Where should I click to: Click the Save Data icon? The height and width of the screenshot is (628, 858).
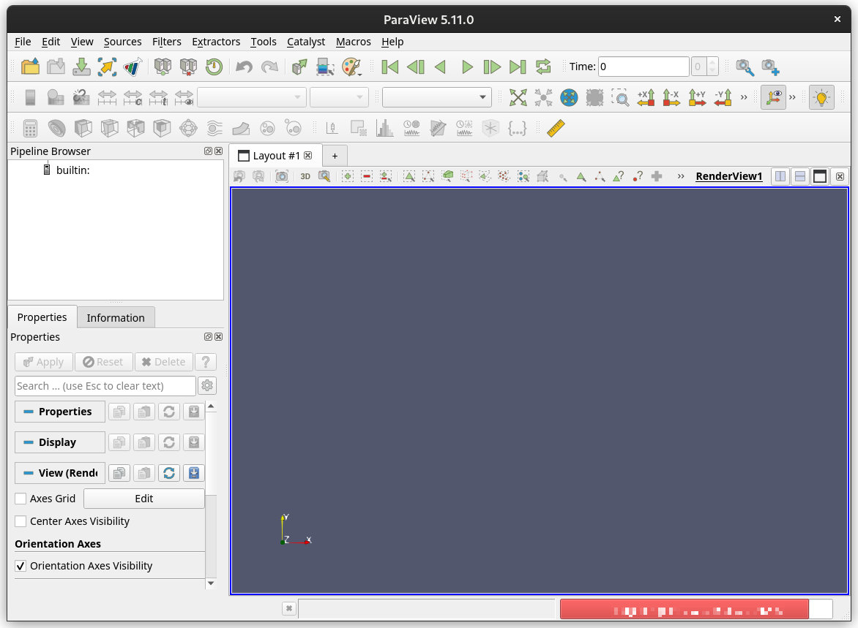[81, 67]
